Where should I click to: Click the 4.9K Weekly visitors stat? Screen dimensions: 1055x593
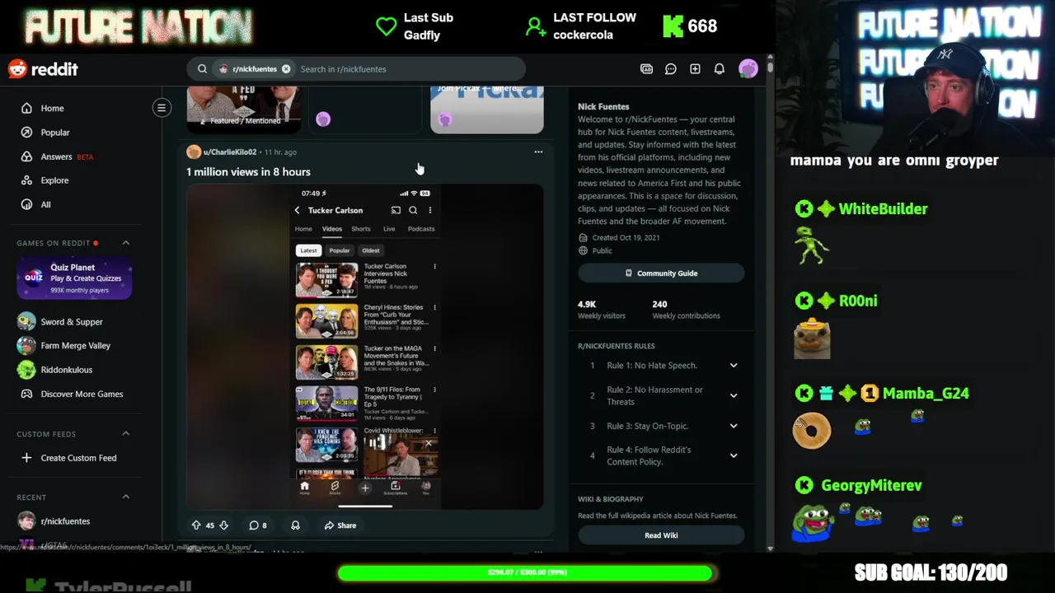(x=602, y=310)
